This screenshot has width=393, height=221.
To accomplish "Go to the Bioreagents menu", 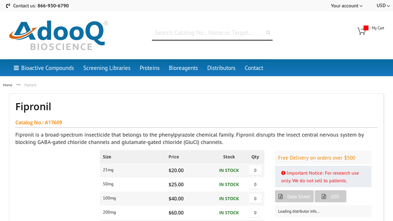I will tap(183, 68).
